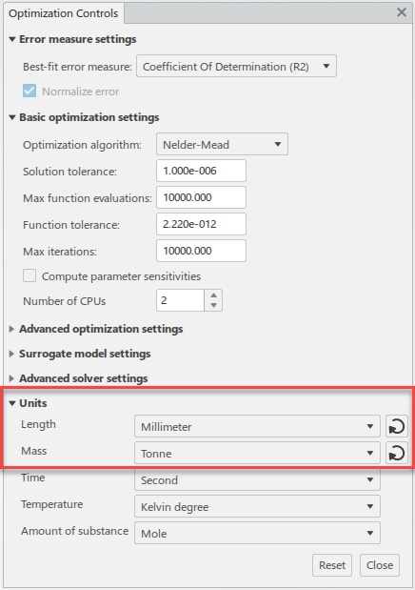Click the Reset button
415x590 pixels.
[x=332, y=565]
